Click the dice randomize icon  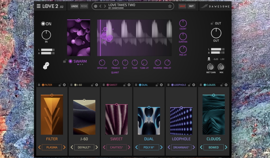point(46,66)
